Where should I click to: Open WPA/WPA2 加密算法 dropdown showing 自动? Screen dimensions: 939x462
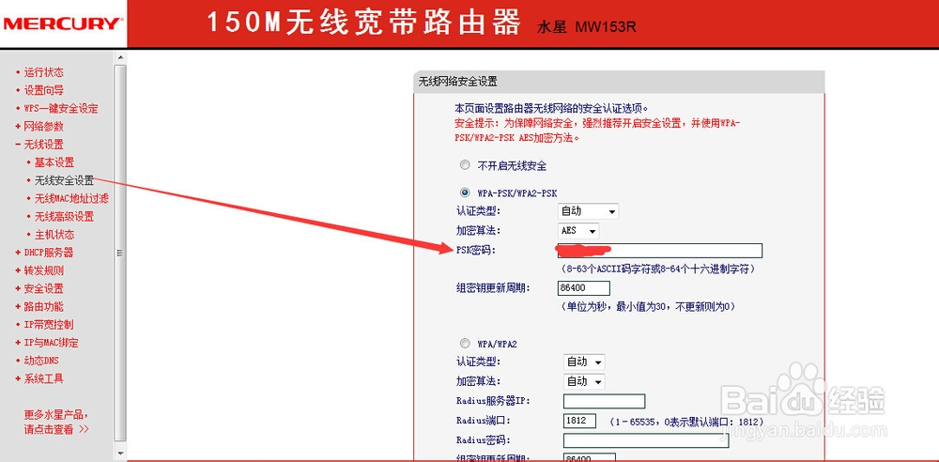point(584,381)
